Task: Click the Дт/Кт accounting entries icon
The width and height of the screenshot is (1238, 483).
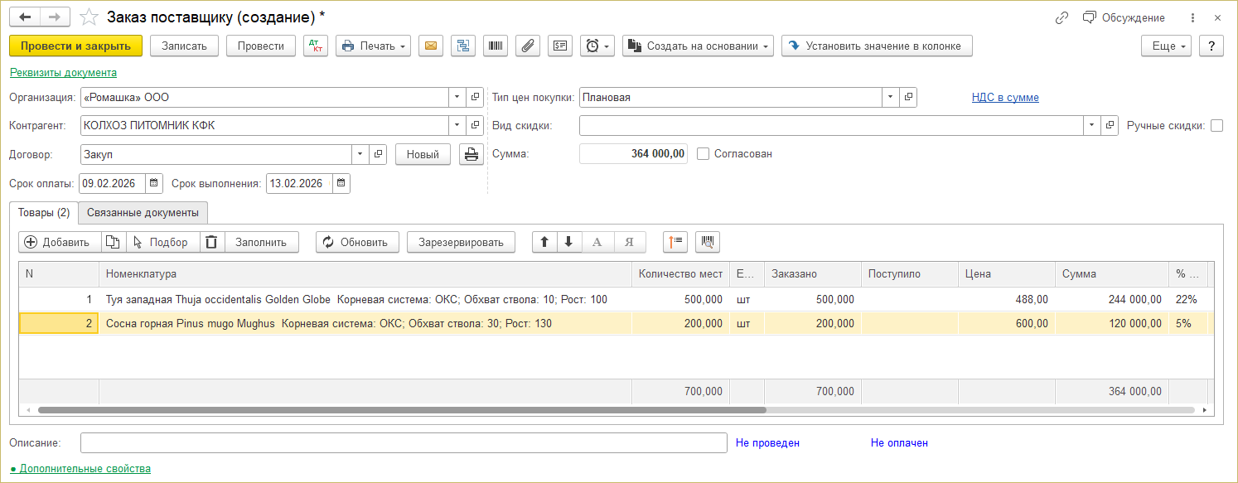Action: 316,46
